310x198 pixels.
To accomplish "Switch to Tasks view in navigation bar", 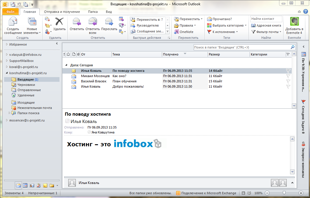I will [x=38, y=185].
